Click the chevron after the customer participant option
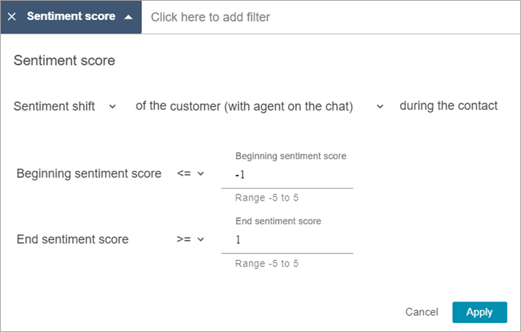The width and height of the screenshot is (521, 332). (380, 106)
